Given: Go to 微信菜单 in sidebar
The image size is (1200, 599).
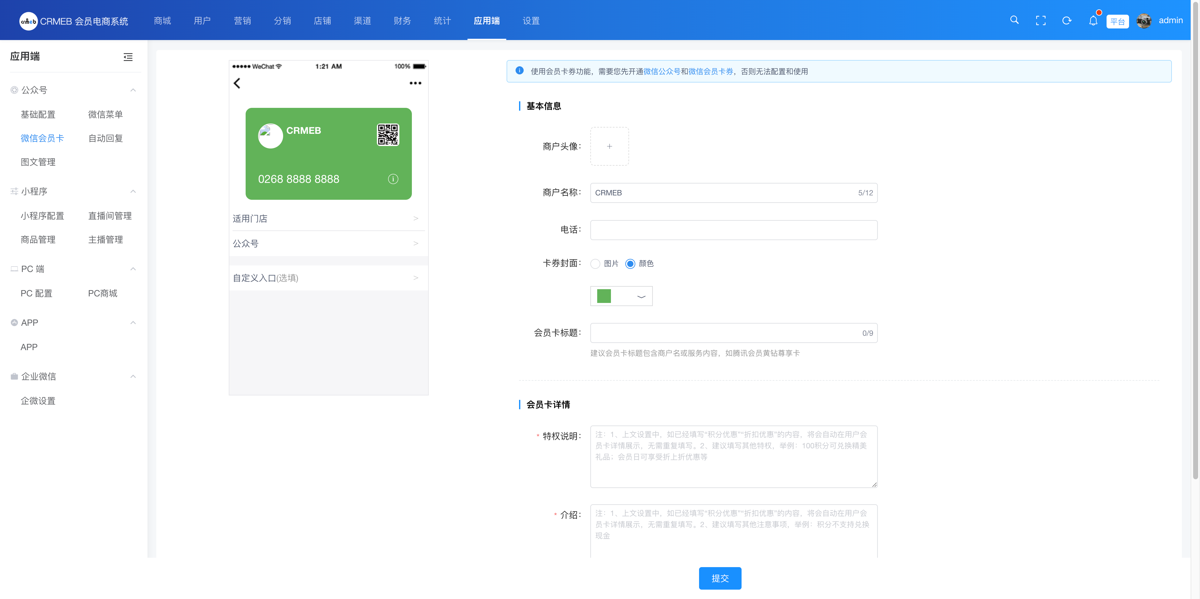Looking at the screenshot, I should click(x=105, y=115).
